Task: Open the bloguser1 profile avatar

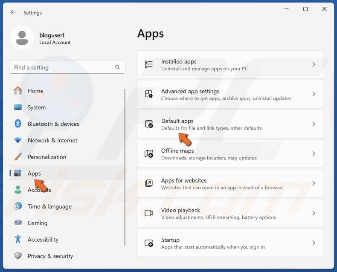Action: tap(22, 38)
